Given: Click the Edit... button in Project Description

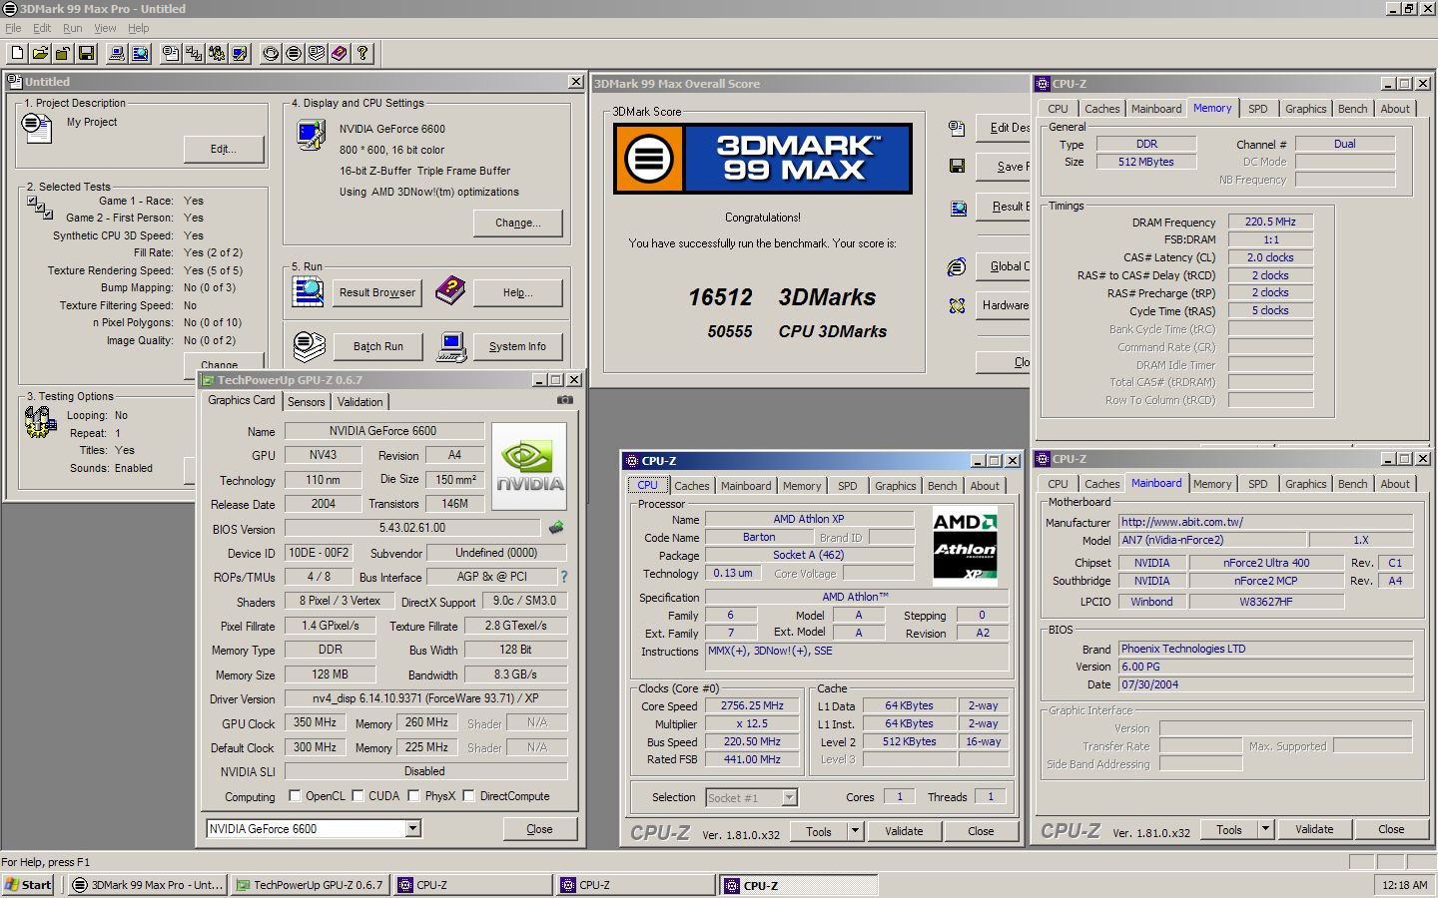Looking at the screenshot, I should [224, 149].
